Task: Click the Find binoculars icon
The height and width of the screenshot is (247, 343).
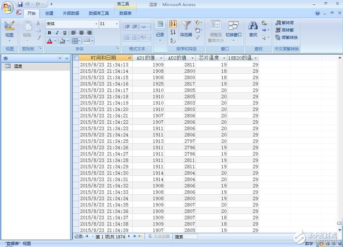Action: pyautogui.click(x=253, y=26)
